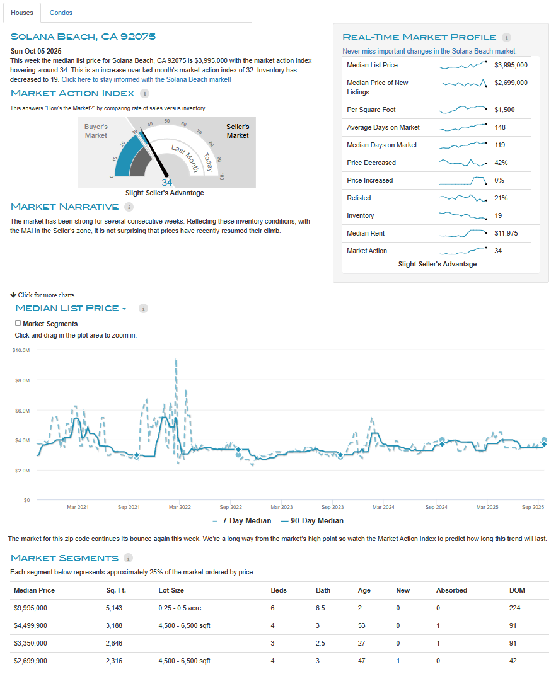Click info icon next to Market Narrative

(129, 207)
